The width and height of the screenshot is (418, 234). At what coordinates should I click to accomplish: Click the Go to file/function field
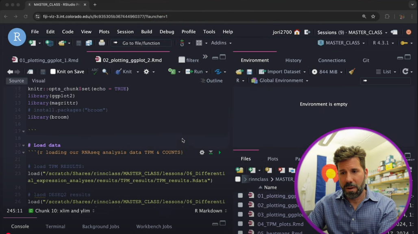[141, 43]
